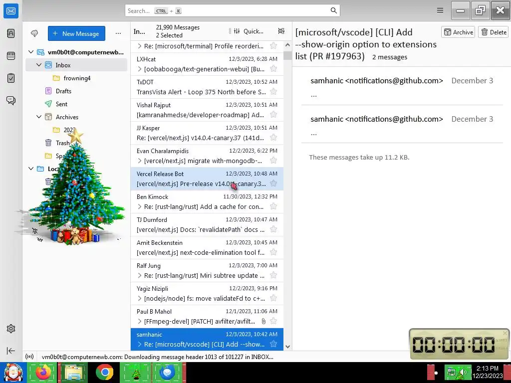Expand the LXHcat oobabooga thread

[140, 69]
